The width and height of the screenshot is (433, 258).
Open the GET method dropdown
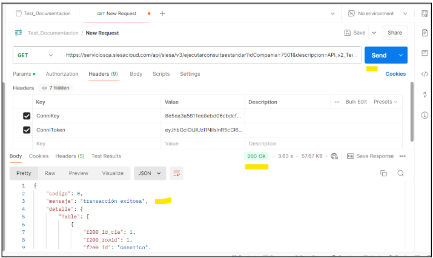pyautogui.click(x=36, y=55)
